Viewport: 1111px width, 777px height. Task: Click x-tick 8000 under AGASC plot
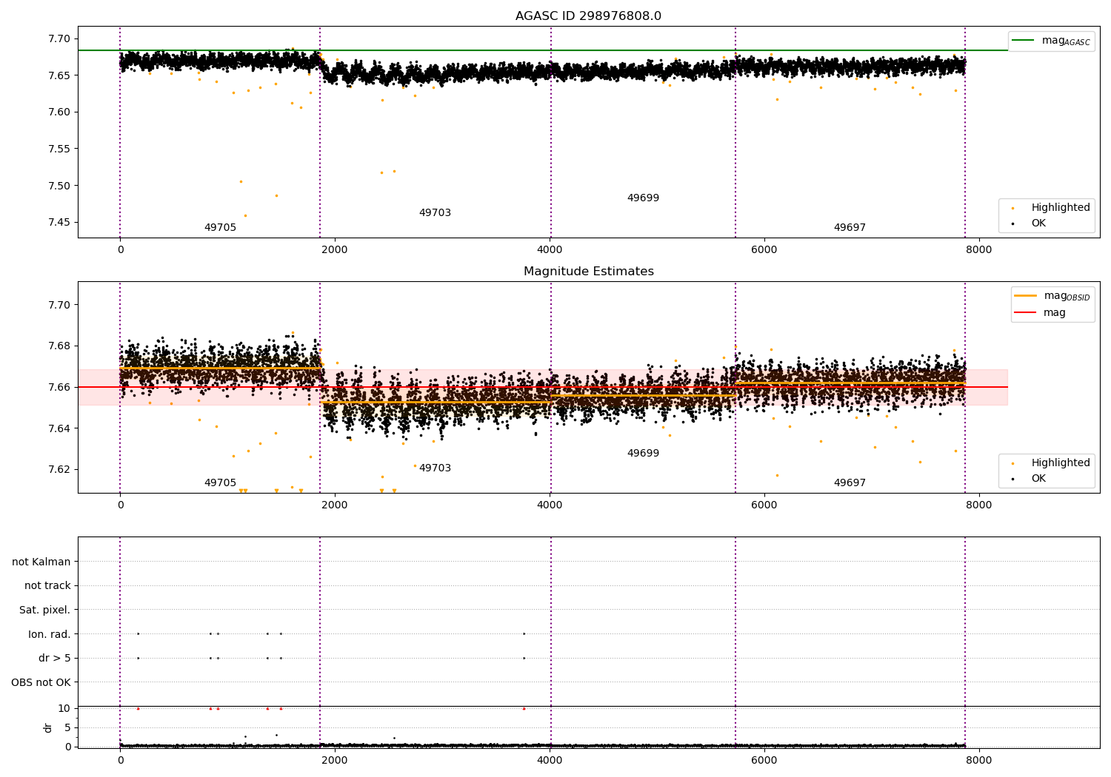coord(979,250)
